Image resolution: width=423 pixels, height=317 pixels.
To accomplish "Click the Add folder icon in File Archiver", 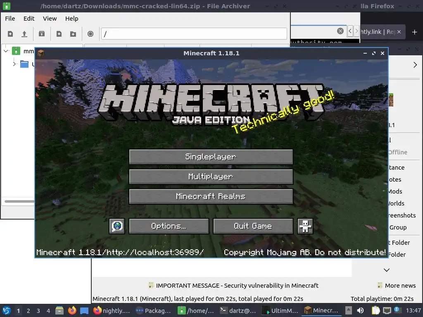I will [73, 34].
